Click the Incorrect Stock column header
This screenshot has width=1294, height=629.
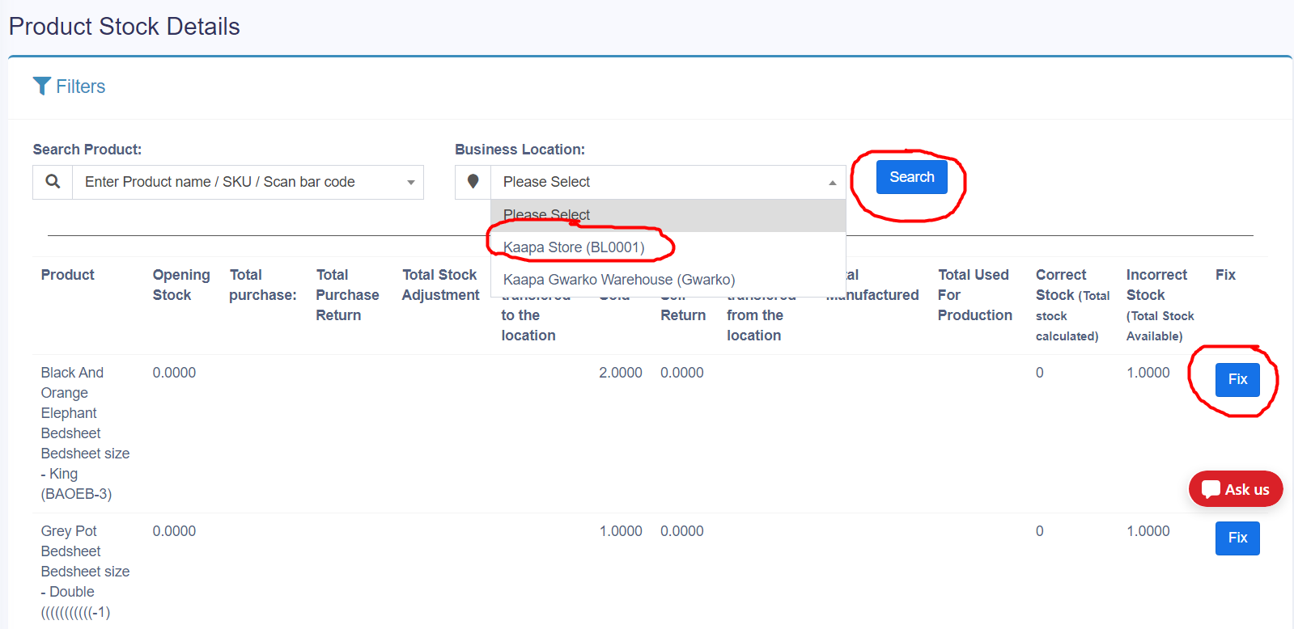pos(1156,285)
